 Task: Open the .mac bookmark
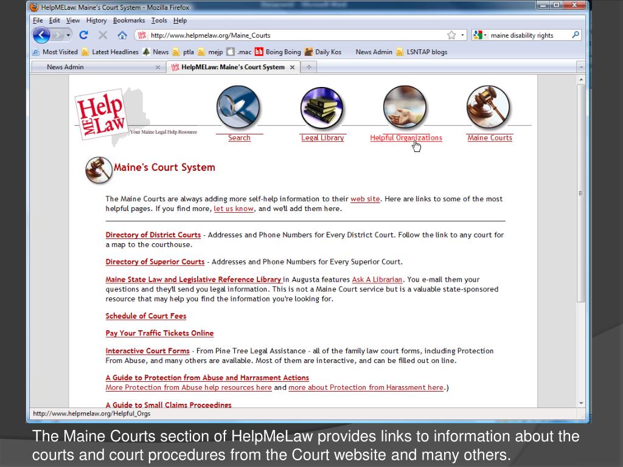click(x=239, y=52)
